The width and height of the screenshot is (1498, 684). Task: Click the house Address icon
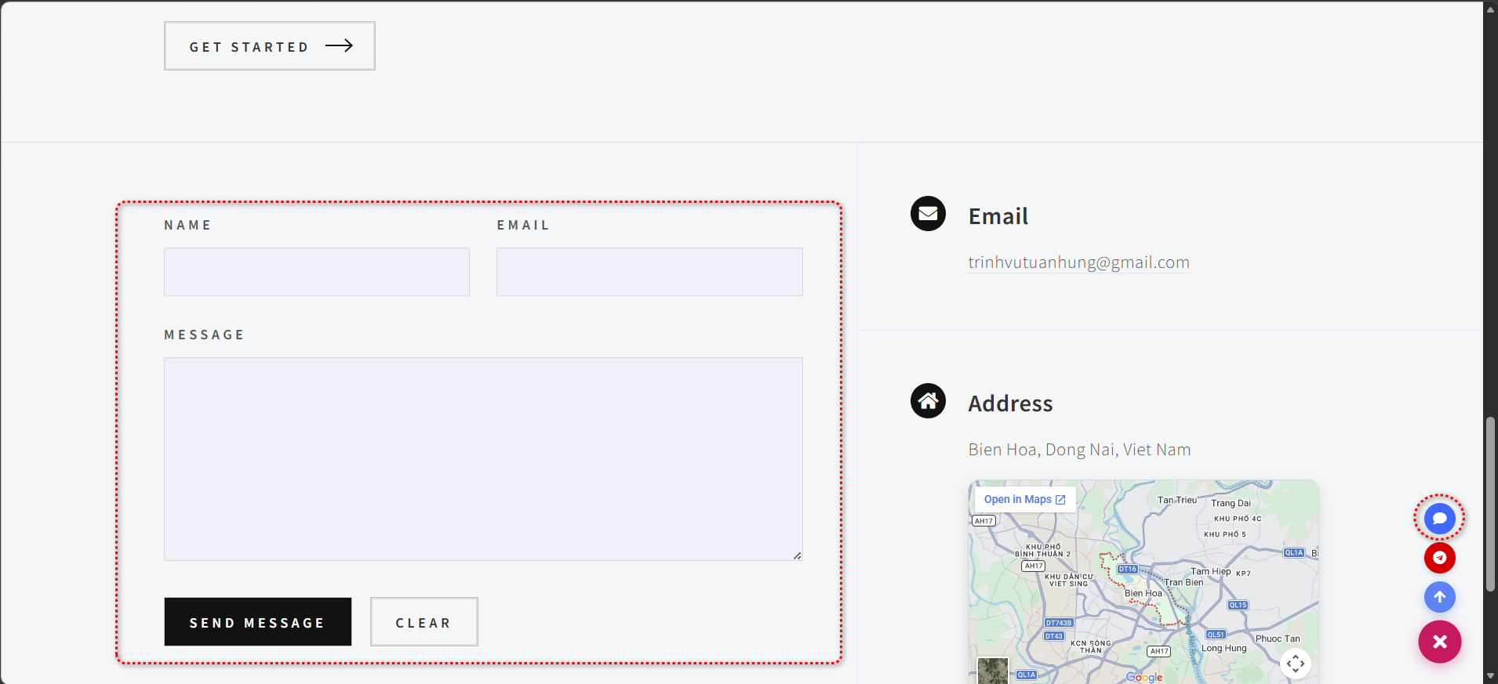pos(928,401)
